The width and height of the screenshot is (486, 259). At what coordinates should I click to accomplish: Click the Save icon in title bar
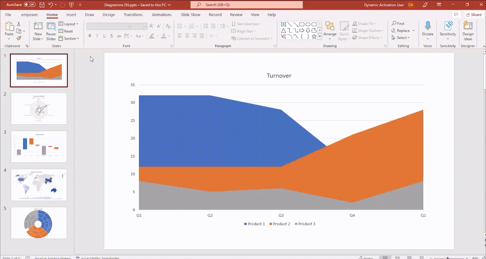pos(42,5)
